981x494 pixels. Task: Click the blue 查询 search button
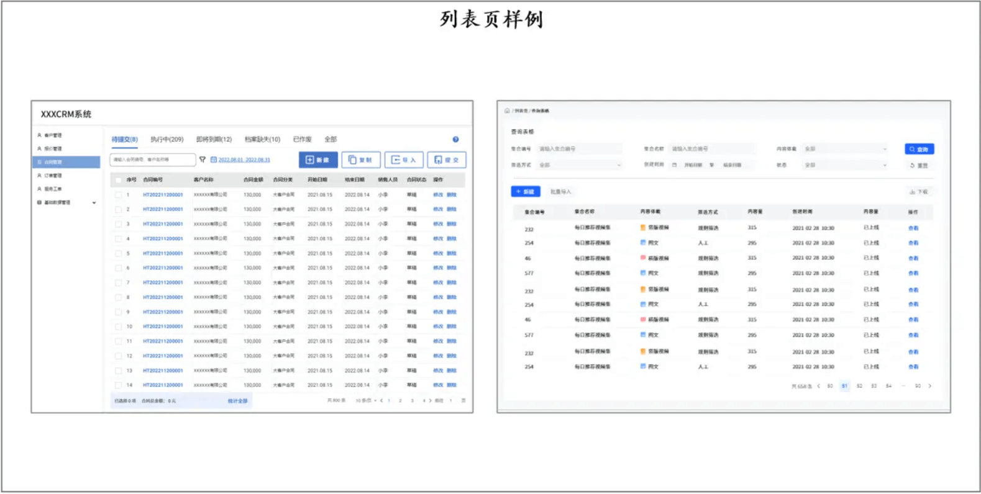919,149
